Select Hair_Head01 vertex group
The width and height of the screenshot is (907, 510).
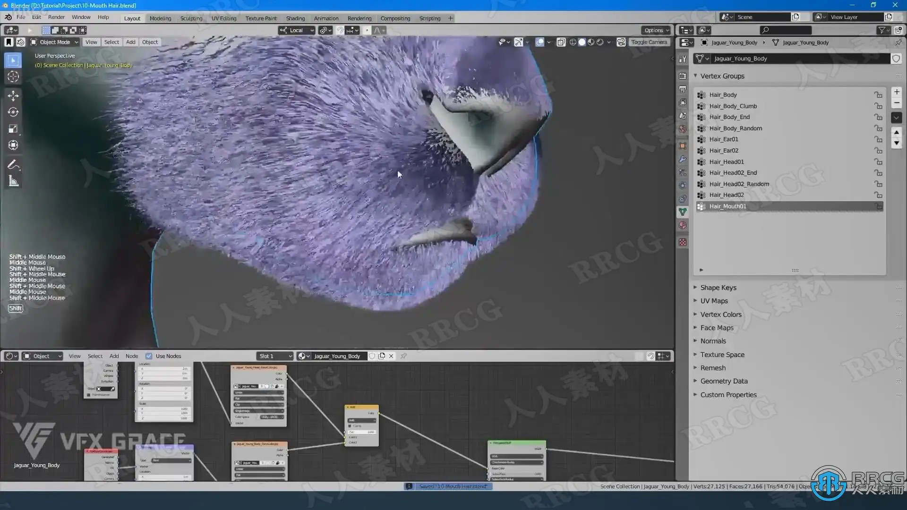point(727,161)
